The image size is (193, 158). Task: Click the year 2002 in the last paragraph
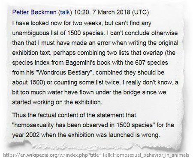[x=33, y=135]
